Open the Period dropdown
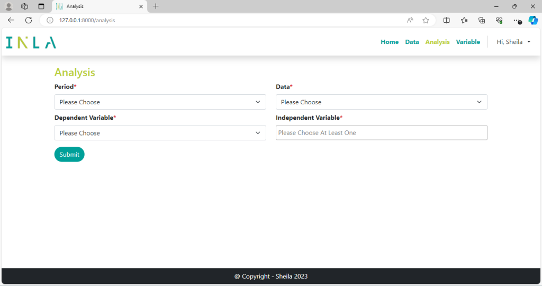The width and height of the screenshot is (542, 286). pyautogui.click(x=160, y=102)
